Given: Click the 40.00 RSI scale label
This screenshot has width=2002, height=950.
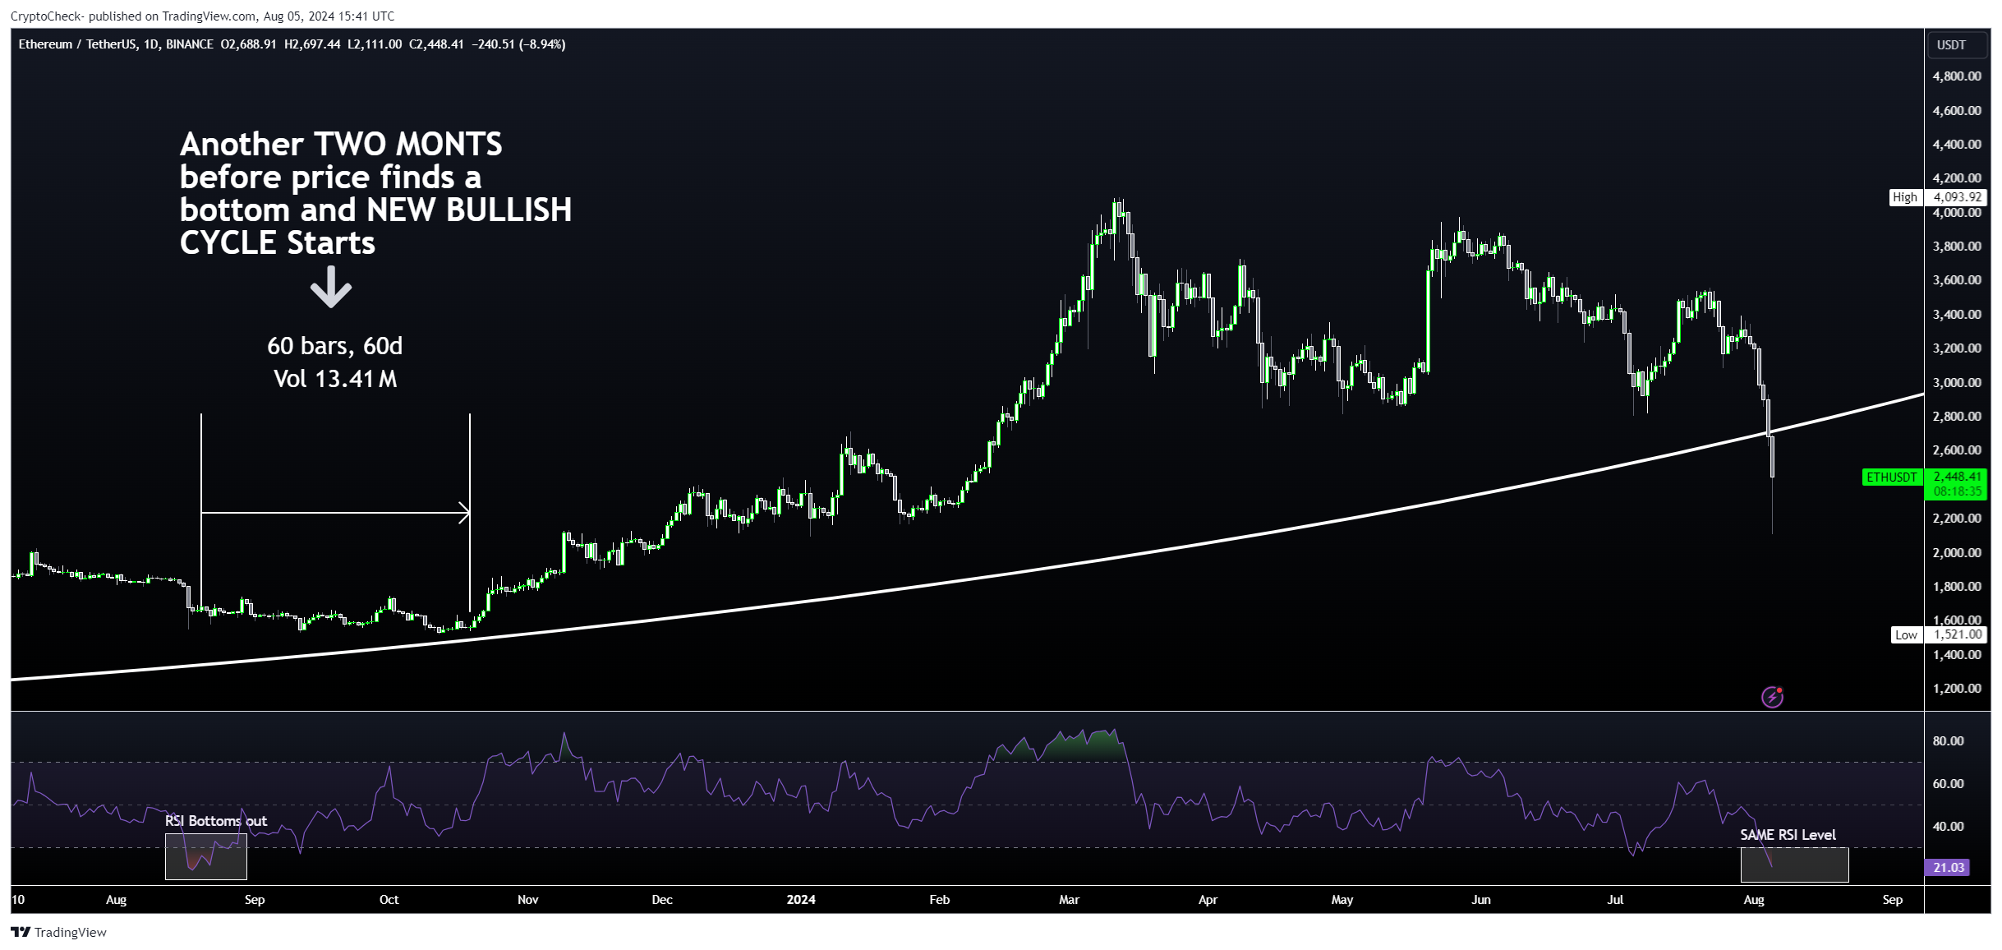Looking at the screenshot, I should 1949,826.
